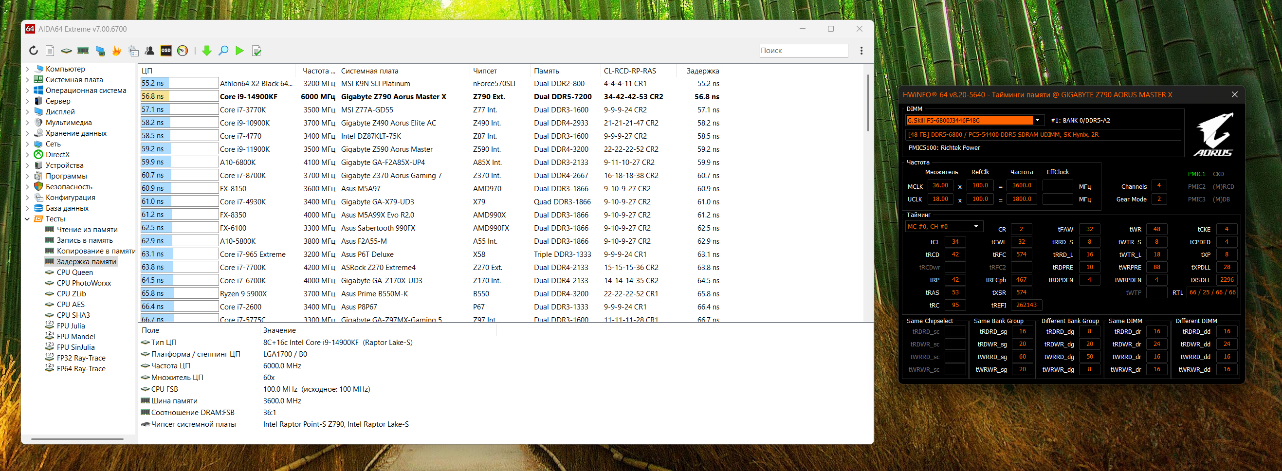Open the gear with checklist toolbar icon
This screenshot has height=471, width=1282.
[133, 50]
